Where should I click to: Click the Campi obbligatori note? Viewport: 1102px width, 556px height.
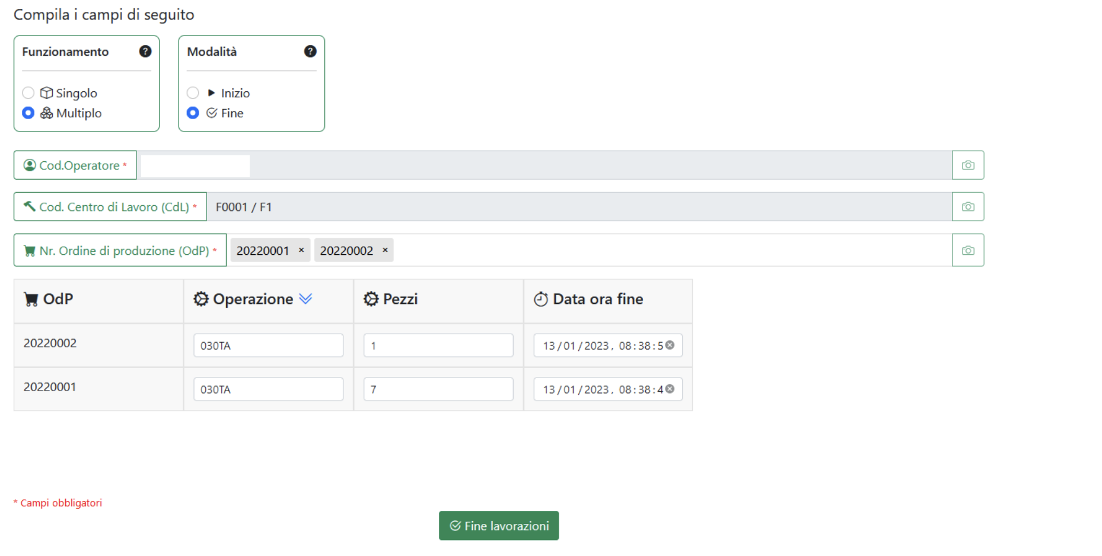coord(58,503)
